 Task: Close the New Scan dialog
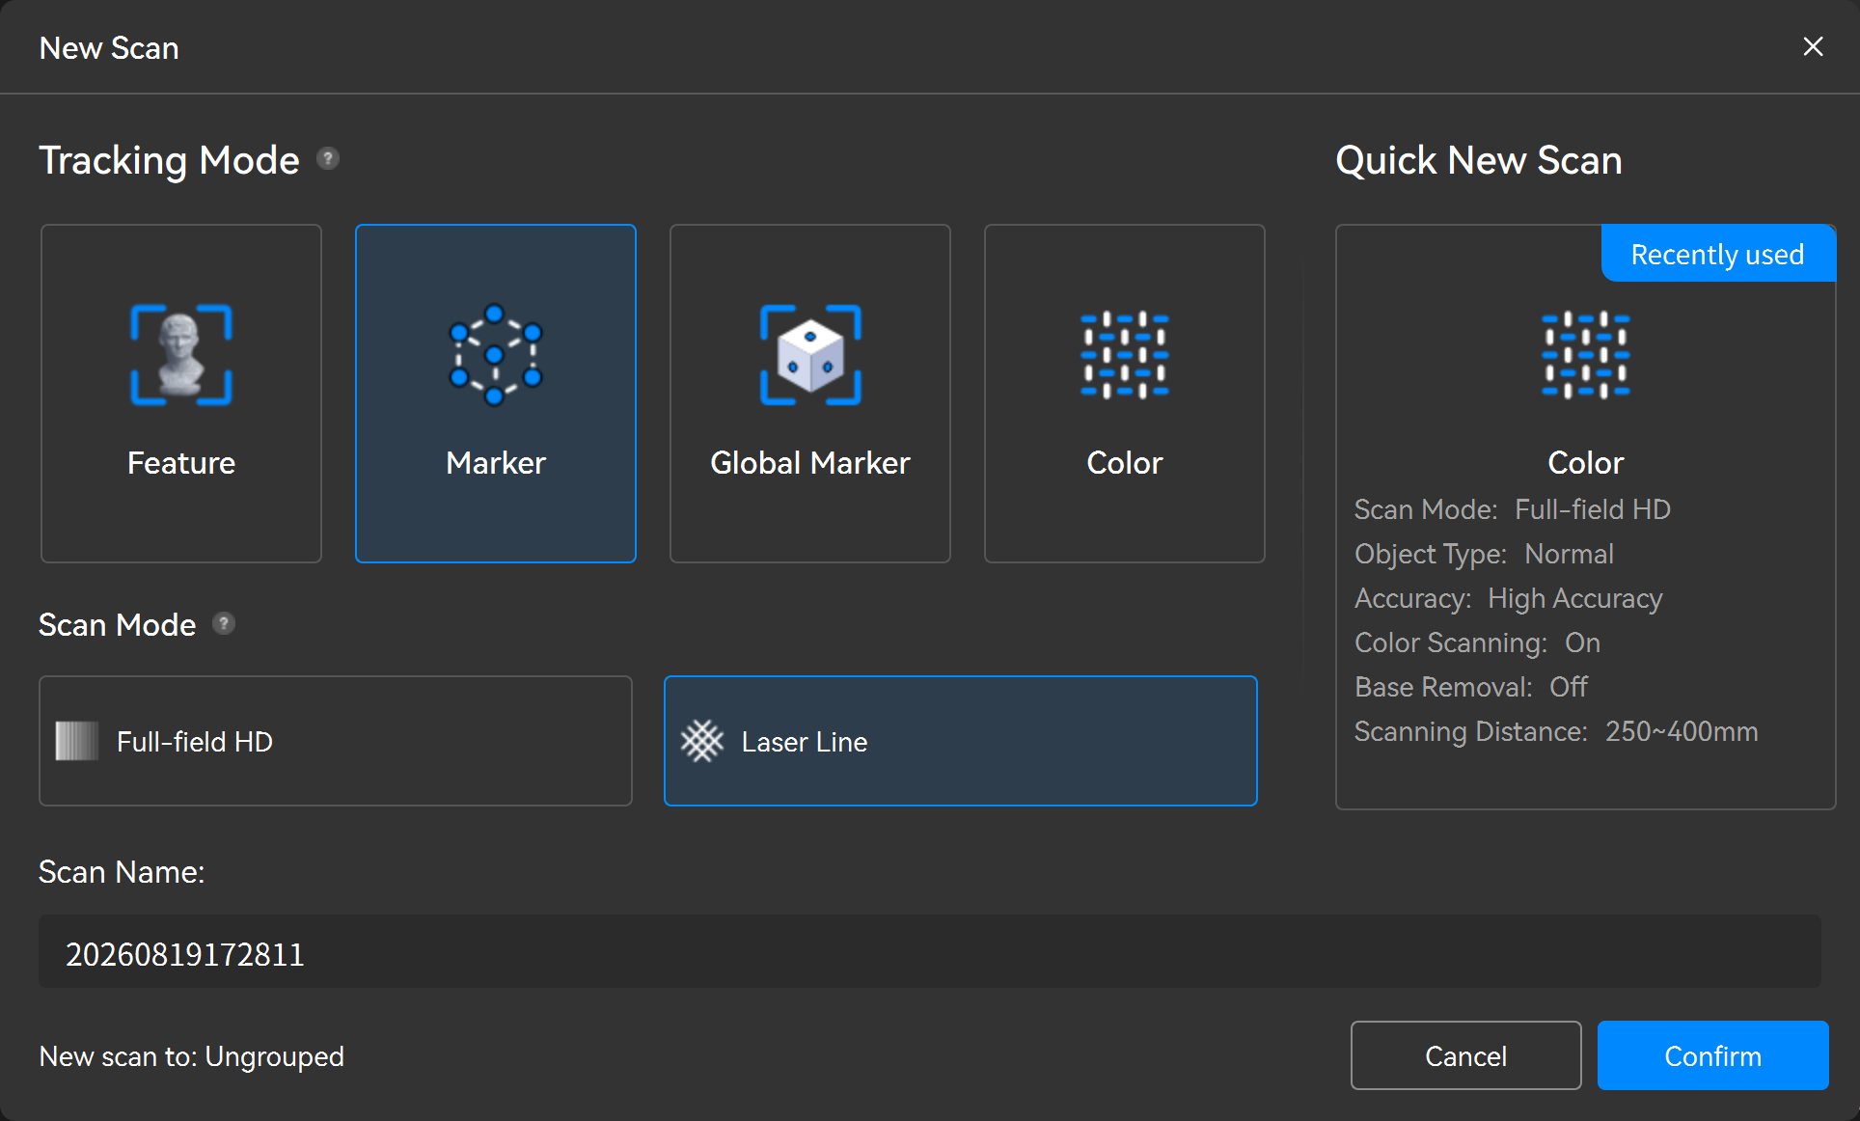coord(1813,46)
